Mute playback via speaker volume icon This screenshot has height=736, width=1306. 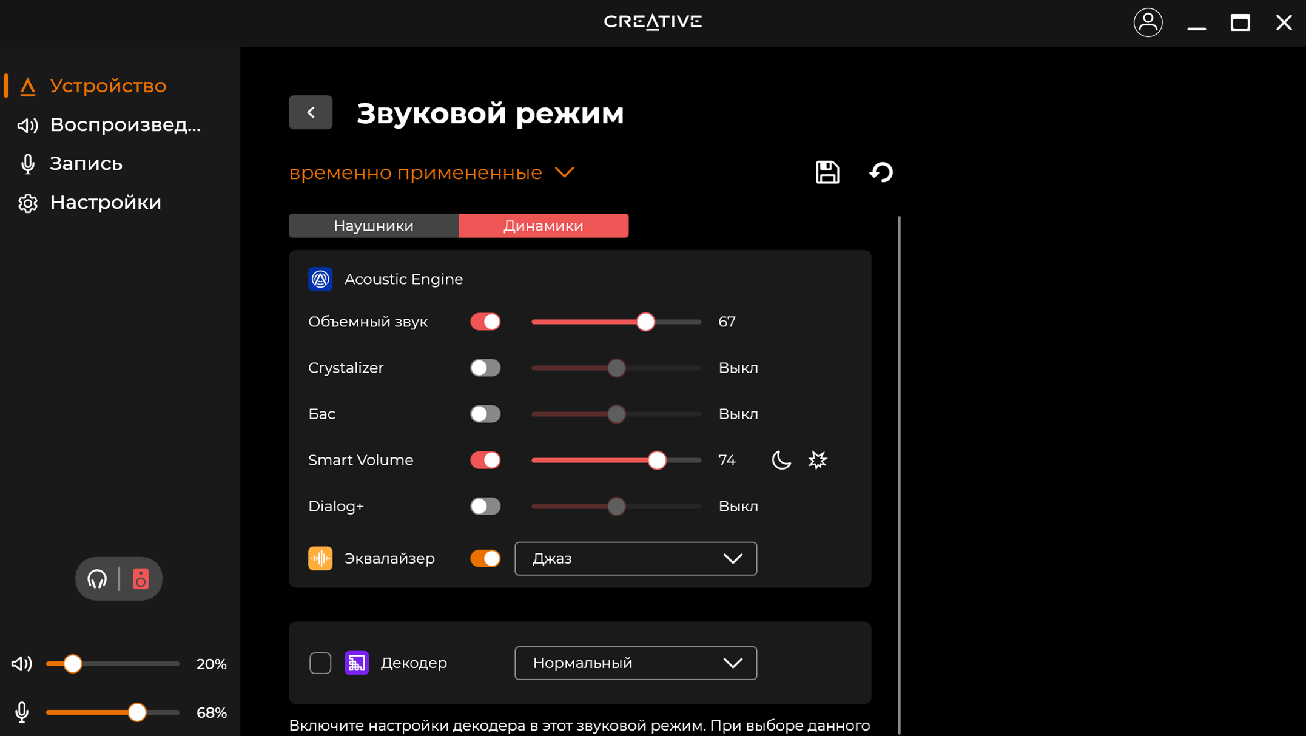click(x=22, y=664)
